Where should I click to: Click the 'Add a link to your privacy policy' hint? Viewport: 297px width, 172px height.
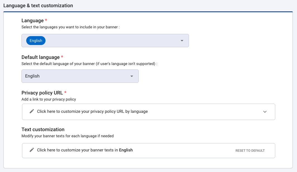(x=49, y=99)
